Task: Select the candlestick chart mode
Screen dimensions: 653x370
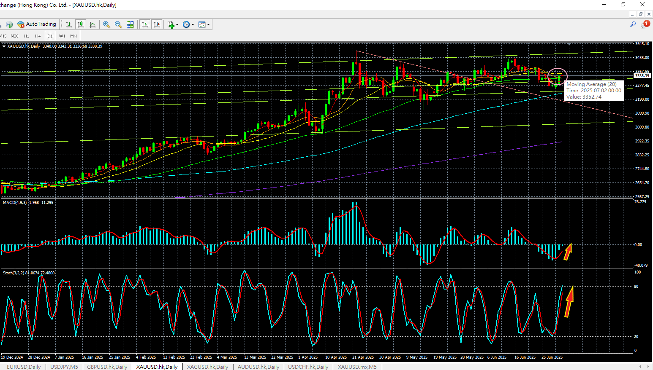Action: [81, 24]
